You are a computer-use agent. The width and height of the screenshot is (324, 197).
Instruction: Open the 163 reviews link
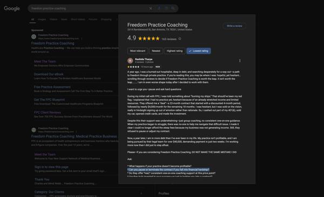(169, 39)
